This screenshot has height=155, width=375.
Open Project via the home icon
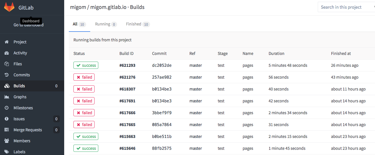coord(7,42)
